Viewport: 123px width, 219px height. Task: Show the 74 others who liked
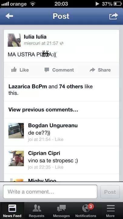pyautogui.click(x=71, y=87)
